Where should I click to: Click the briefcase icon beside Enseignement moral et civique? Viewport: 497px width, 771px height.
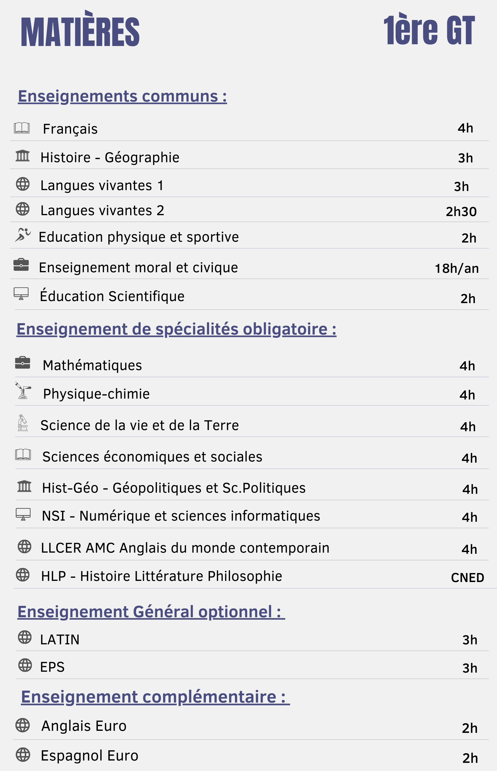pos(21,265)
